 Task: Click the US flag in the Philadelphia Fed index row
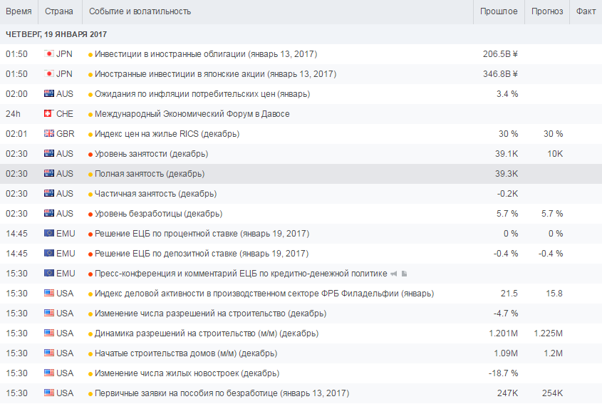(x=49, y=294)
